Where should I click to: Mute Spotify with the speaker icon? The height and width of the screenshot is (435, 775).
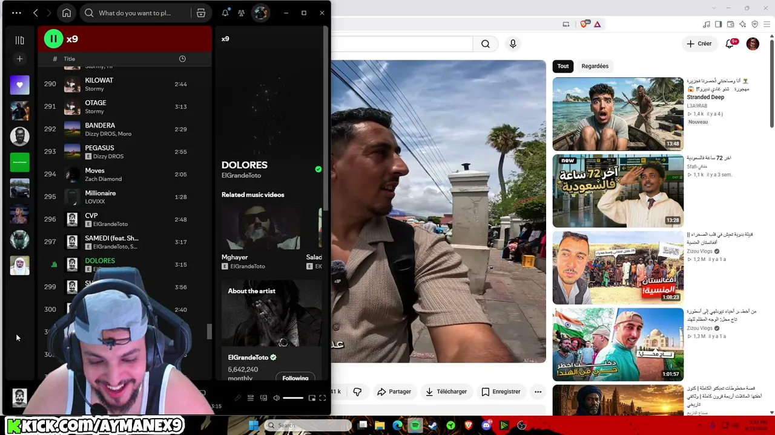[277, 398]
